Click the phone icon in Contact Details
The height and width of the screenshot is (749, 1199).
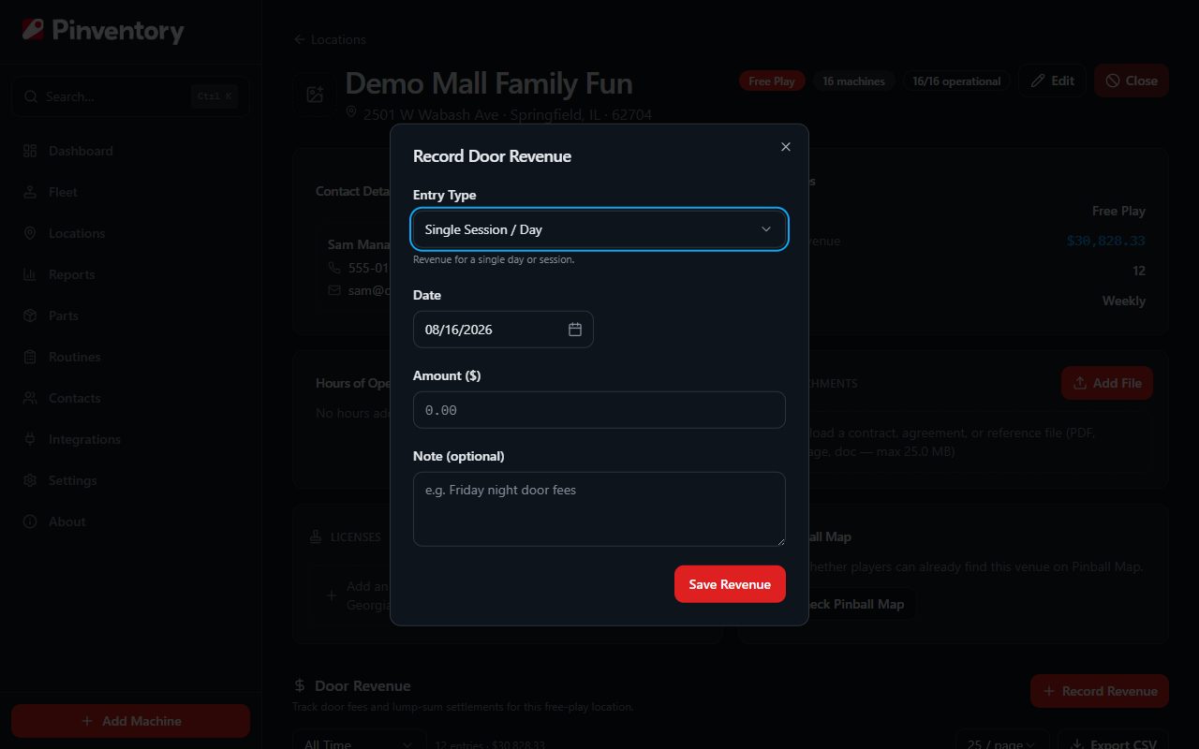point(334,268)
